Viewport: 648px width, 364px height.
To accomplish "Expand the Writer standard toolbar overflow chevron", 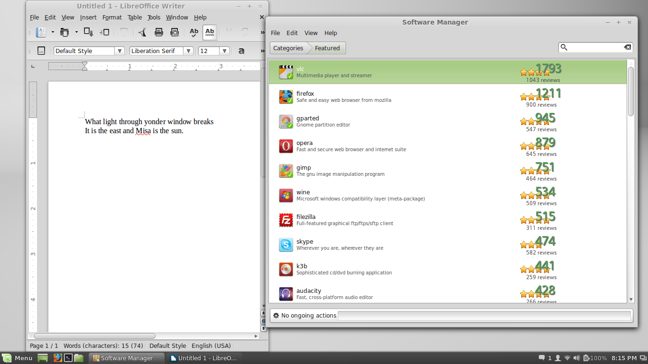I will pyautogui.click(x=262, y=32).
